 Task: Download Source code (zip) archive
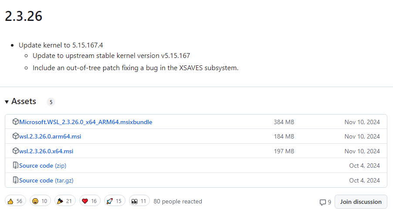43,166
